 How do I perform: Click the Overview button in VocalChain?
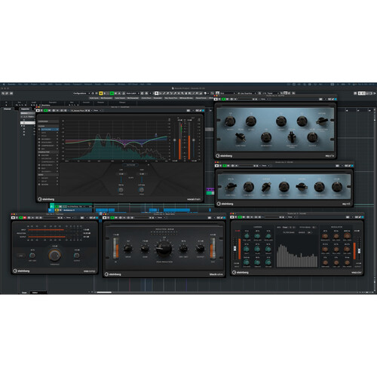coord(48,121)
